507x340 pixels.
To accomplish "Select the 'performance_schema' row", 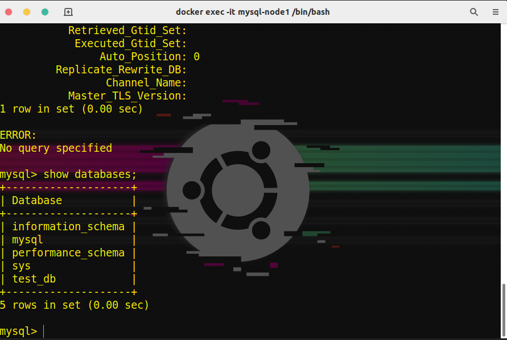I will point(68,253).
